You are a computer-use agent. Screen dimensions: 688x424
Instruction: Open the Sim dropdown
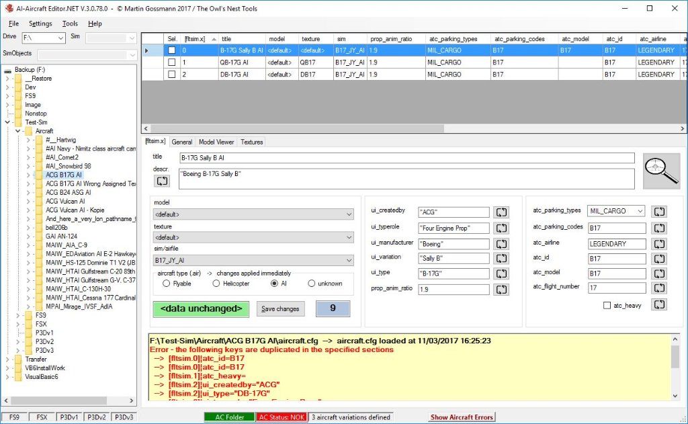tap(132, 38)
